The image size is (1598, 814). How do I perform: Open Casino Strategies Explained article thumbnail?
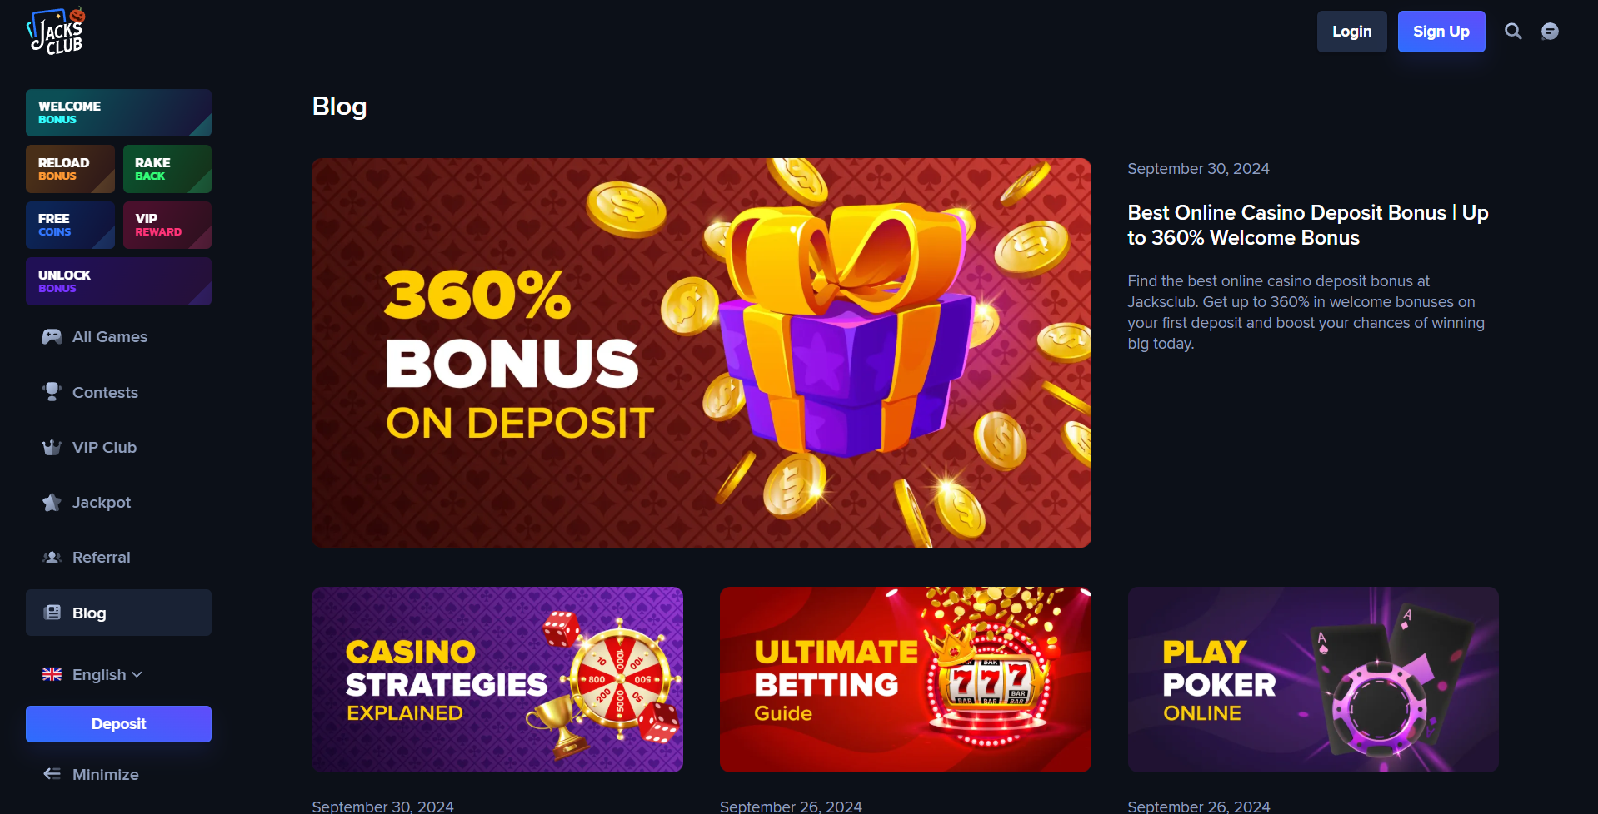497,679
